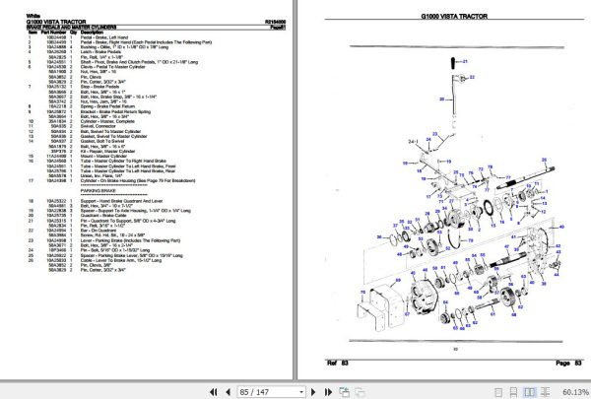This screenshot has height=399, width=591.
Task: Go to the previous page
Action: point(228,392)
